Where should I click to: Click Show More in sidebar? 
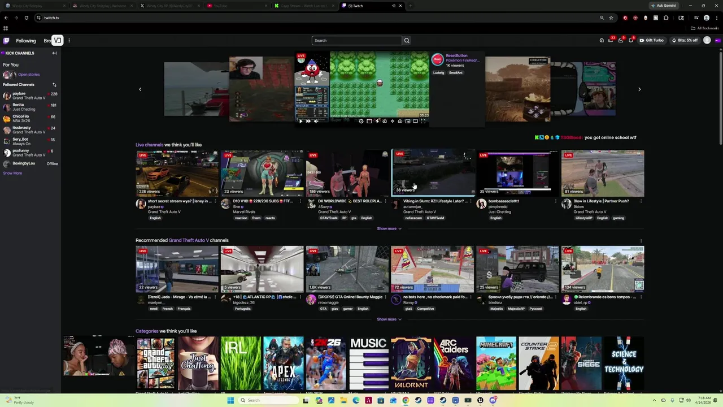tap(12, 173)
